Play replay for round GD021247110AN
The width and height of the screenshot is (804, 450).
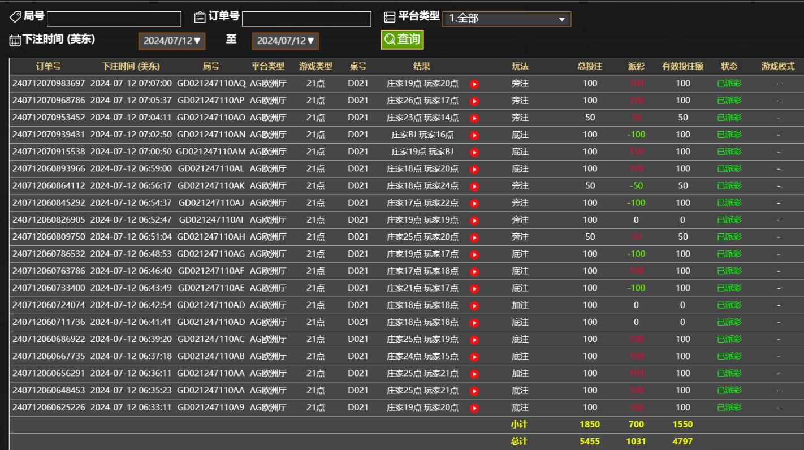point(474,135)
